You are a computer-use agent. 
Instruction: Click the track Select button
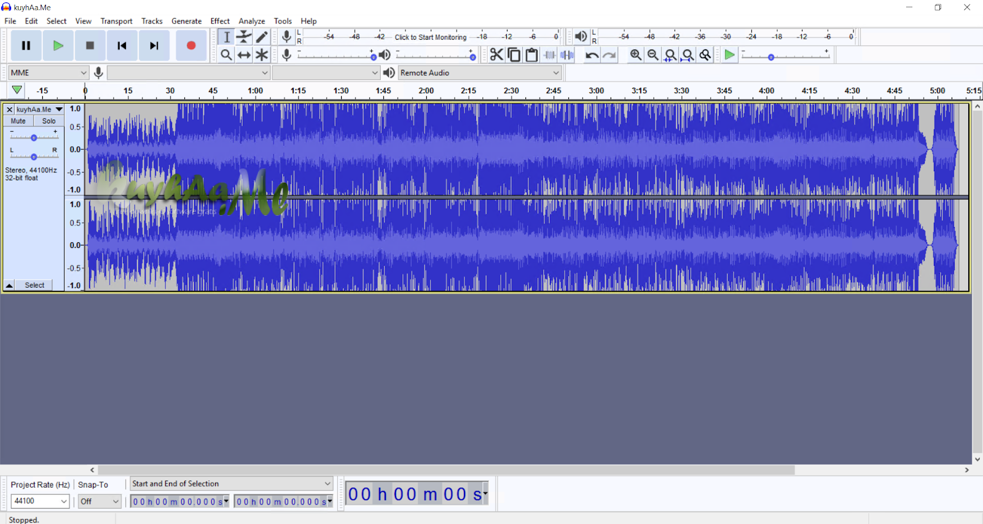pyautogui.click(x=34, y=285)
